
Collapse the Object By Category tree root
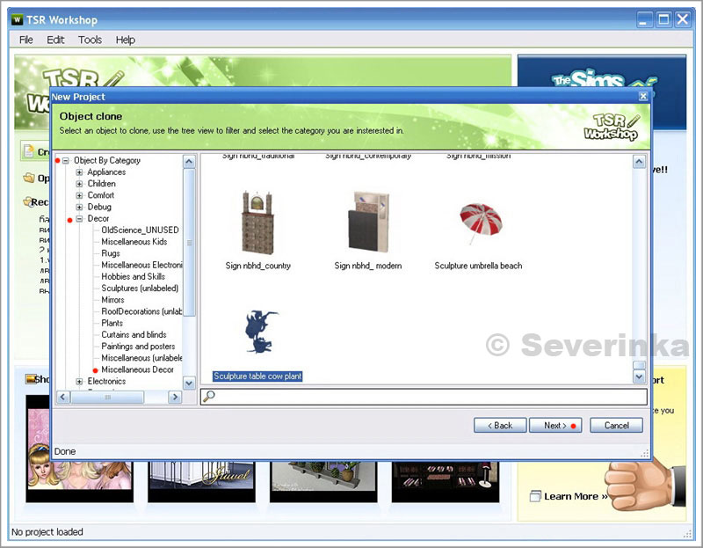[x=66, y=161]
